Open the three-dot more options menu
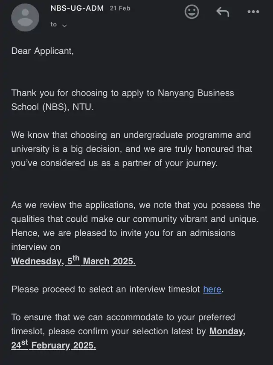 click(253, 12)
